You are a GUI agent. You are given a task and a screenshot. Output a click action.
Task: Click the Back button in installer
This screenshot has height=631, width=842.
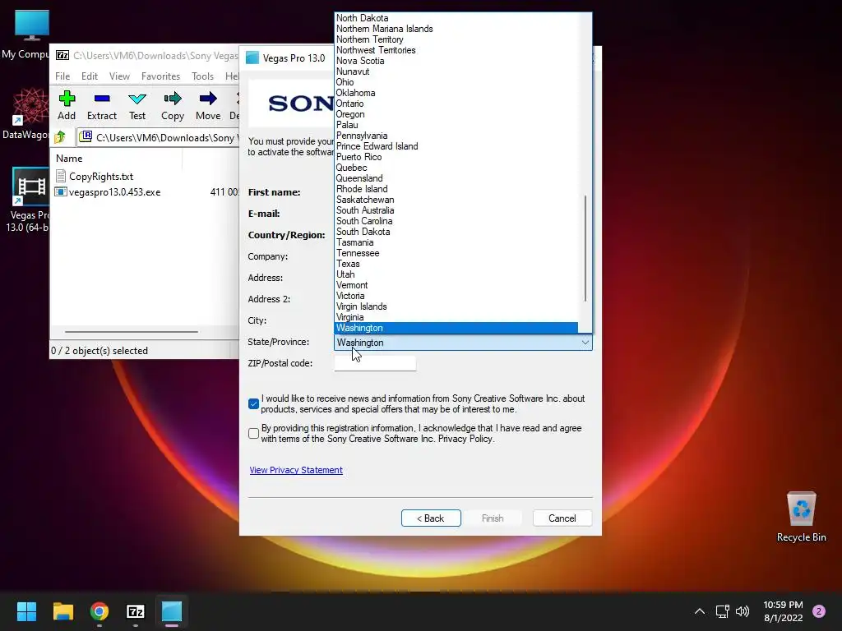point(431,518)
